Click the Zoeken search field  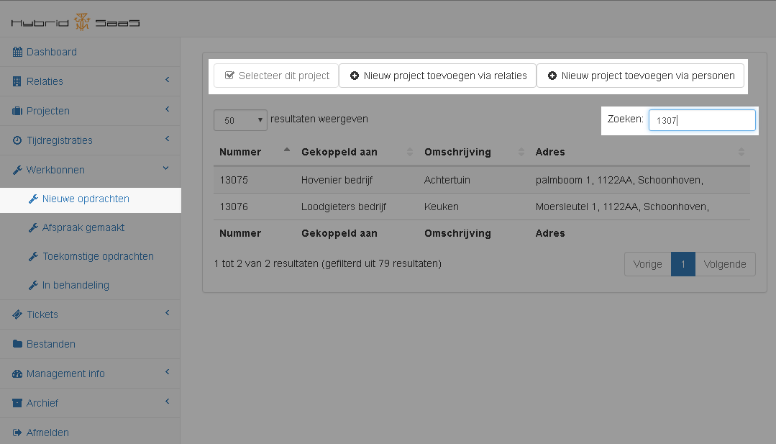click(x=702, y=120)
